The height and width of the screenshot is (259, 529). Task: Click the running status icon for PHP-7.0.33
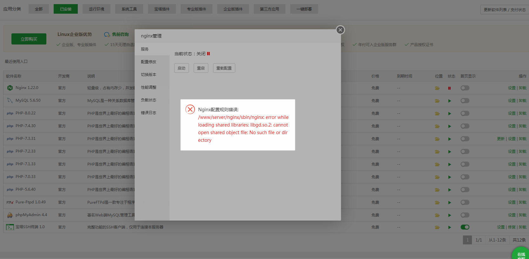tap(450, 177)
